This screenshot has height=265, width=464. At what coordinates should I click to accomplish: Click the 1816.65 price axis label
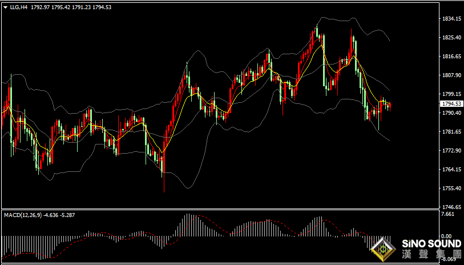451,57
